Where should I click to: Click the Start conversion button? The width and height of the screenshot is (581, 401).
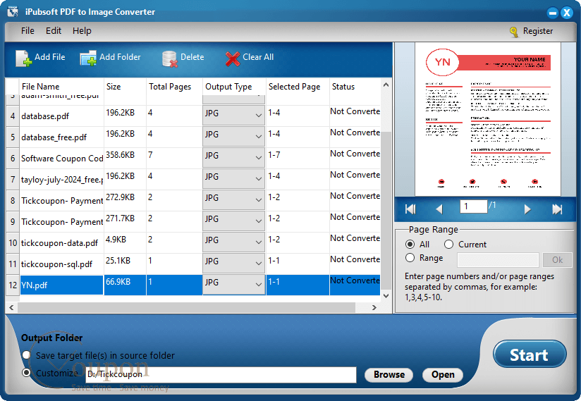tap(530, 354)
